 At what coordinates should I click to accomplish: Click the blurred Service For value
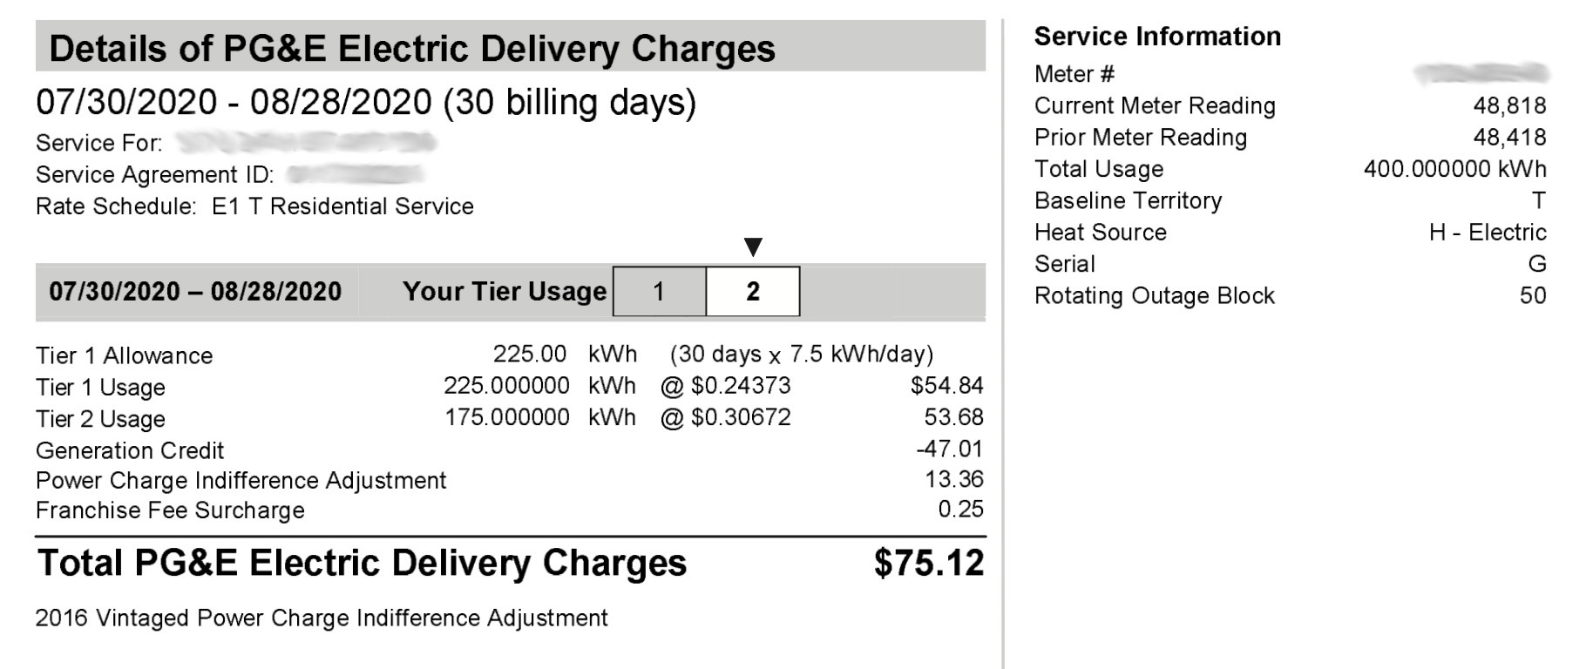point(305,142)
